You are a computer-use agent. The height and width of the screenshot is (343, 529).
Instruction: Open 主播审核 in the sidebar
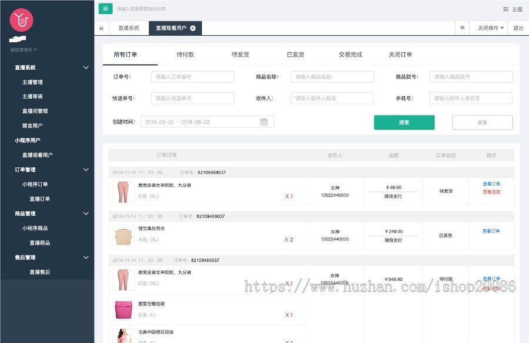pyautogui.click(x=32, y=97)
